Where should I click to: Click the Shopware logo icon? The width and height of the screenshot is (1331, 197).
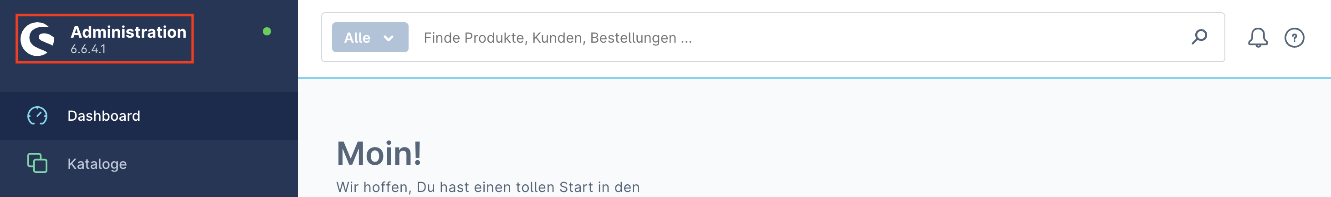tap(37, 39)
